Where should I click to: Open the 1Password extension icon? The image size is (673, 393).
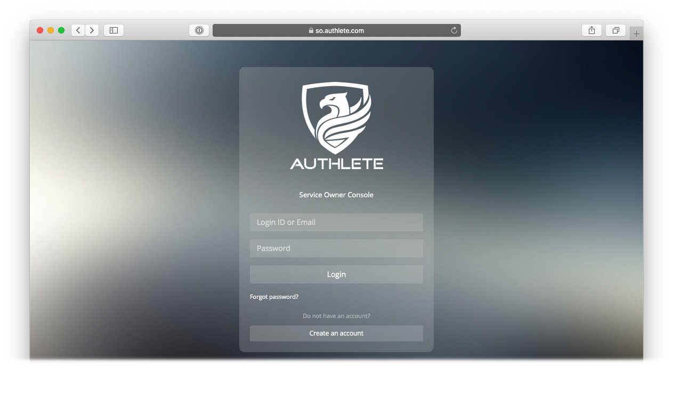click(199, 30)
